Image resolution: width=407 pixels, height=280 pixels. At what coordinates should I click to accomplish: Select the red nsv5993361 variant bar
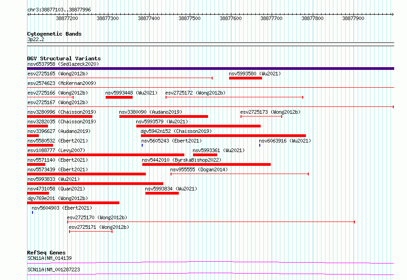coord(205,155)
